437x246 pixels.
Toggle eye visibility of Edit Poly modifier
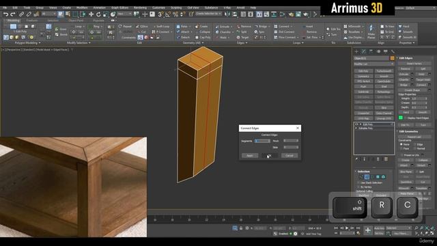(356, 124)
